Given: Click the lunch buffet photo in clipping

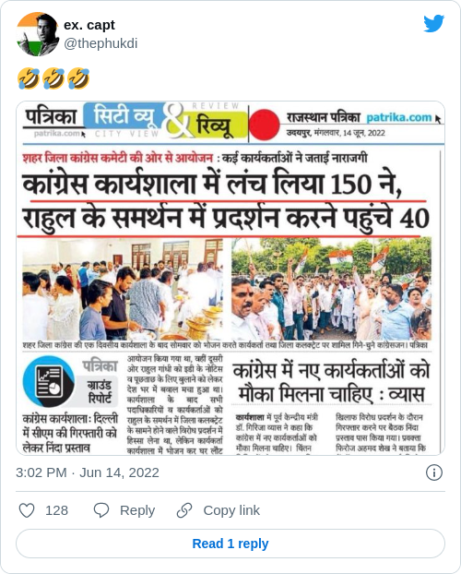Looking at the screenshot, I should (123, 289).
